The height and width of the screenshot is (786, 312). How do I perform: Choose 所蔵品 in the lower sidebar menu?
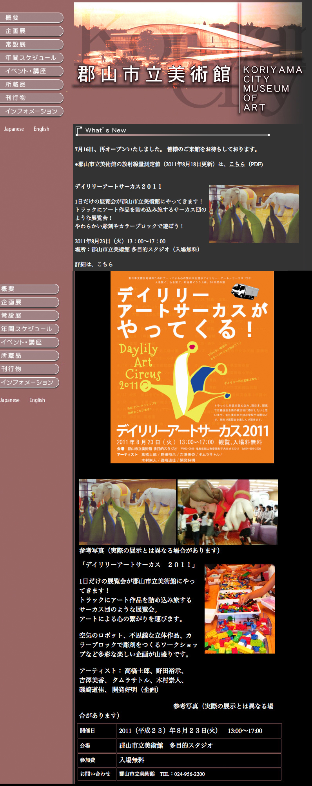tap(29, 356)
